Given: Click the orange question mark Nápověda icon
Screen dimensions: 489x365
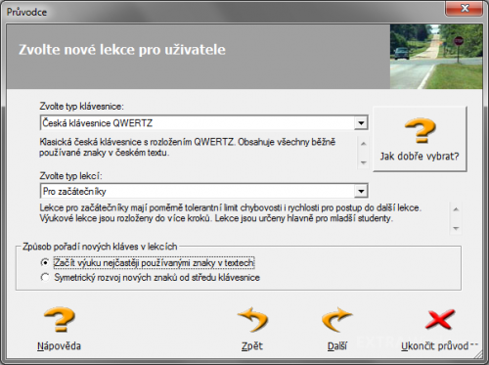Looking at the screenshot, I should click(x=60, y=319).
